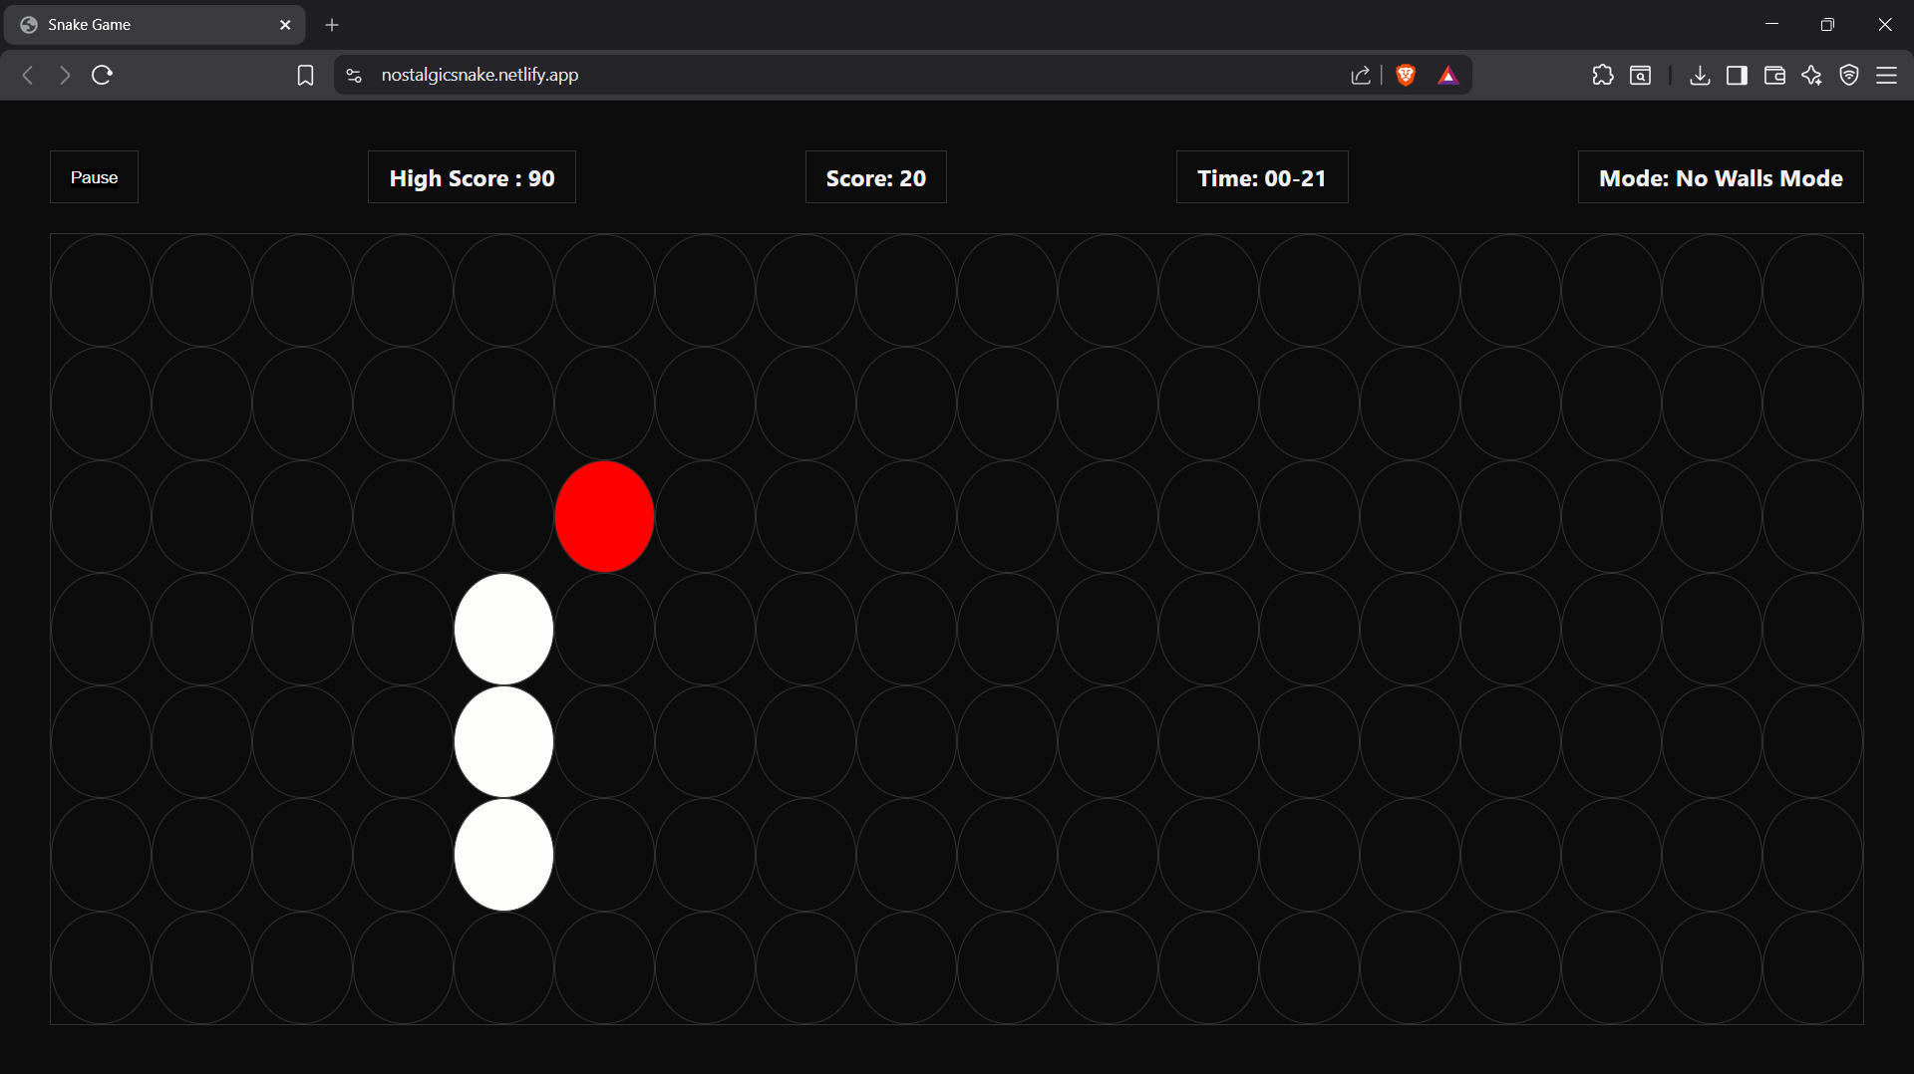The width and height of the screenshot is (1914, 1074).
Task: Share the current page
Action: [x=1362, y=75]
